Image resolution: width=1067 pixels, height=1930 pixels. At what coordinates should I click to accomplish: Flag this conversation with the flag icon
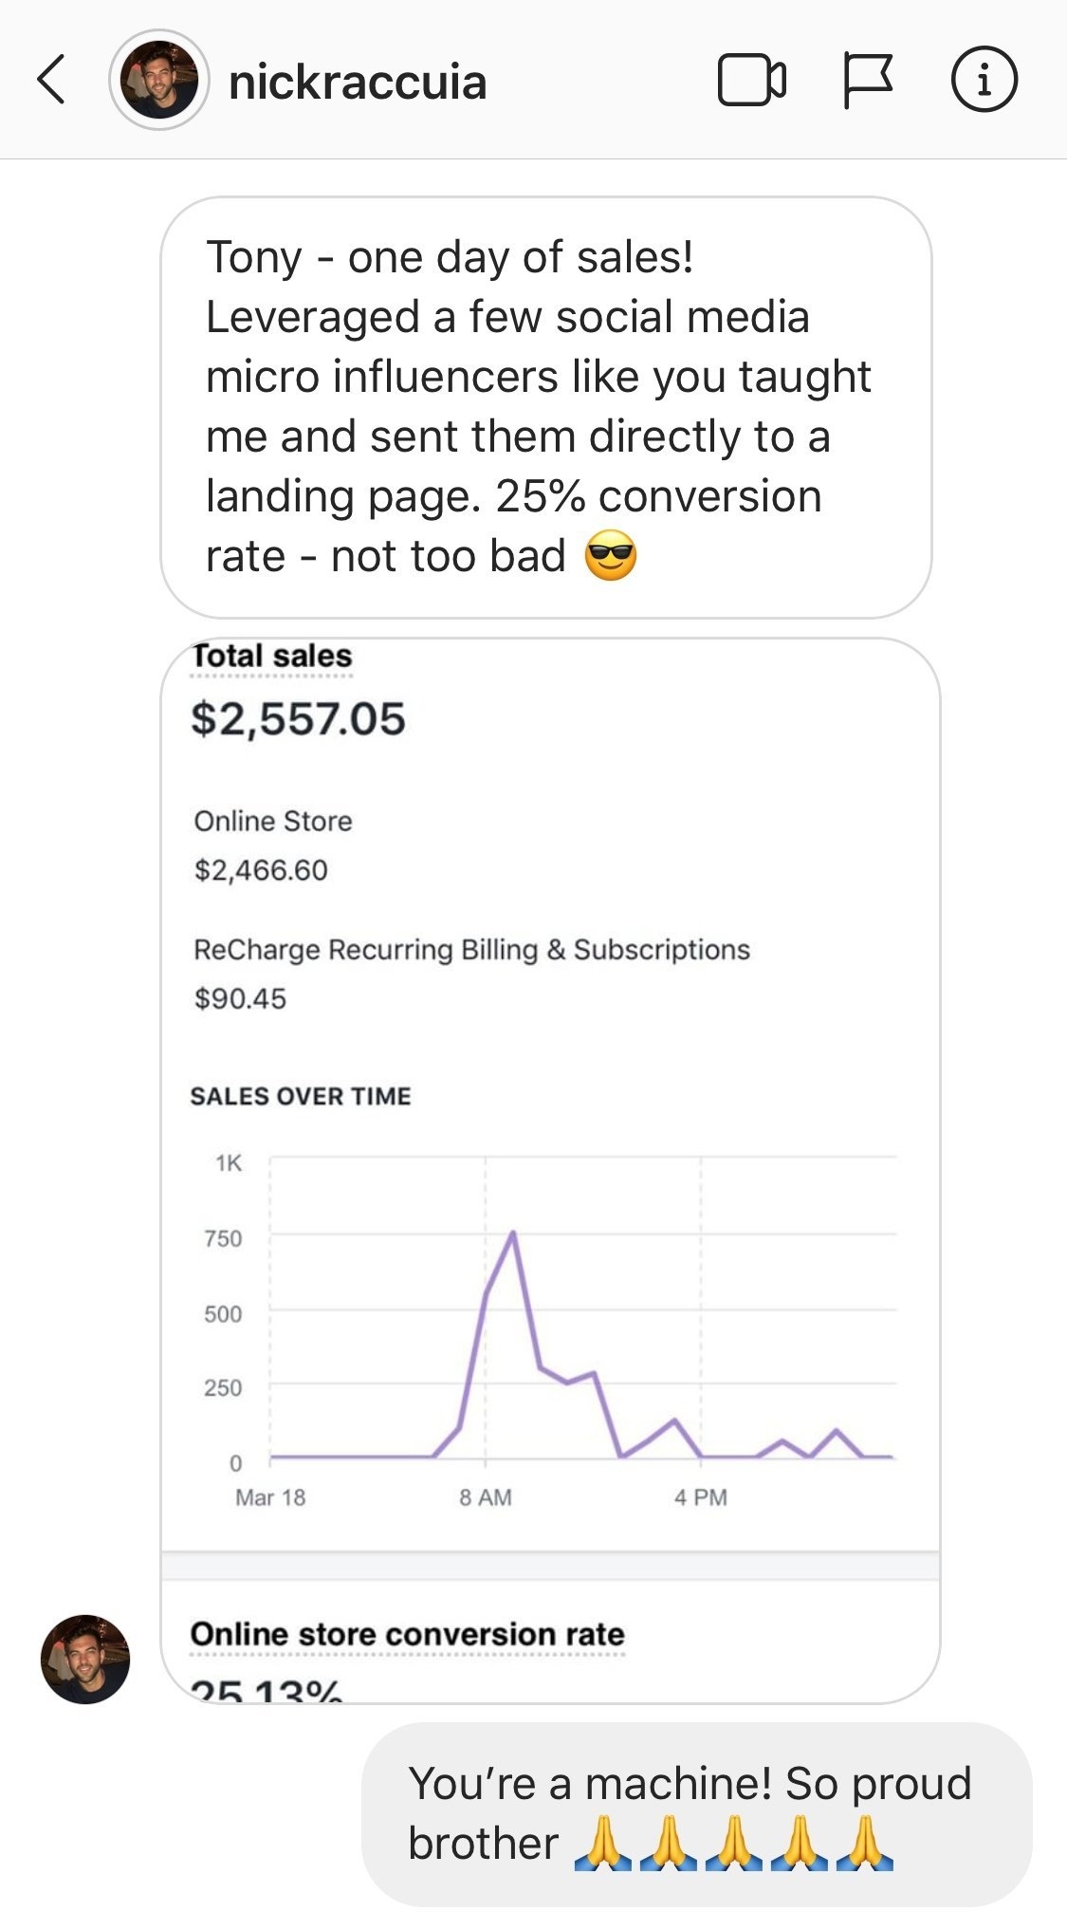point(868,81)
